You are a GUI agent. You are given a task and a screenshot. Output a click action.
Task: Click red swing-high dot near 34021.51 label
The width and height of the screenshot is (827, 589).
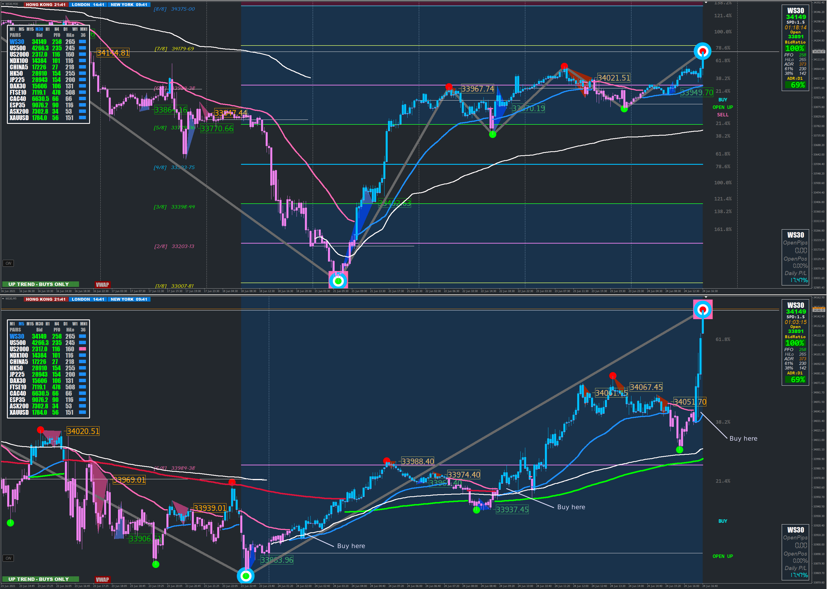pyautogui.click(x=564, y=66)
